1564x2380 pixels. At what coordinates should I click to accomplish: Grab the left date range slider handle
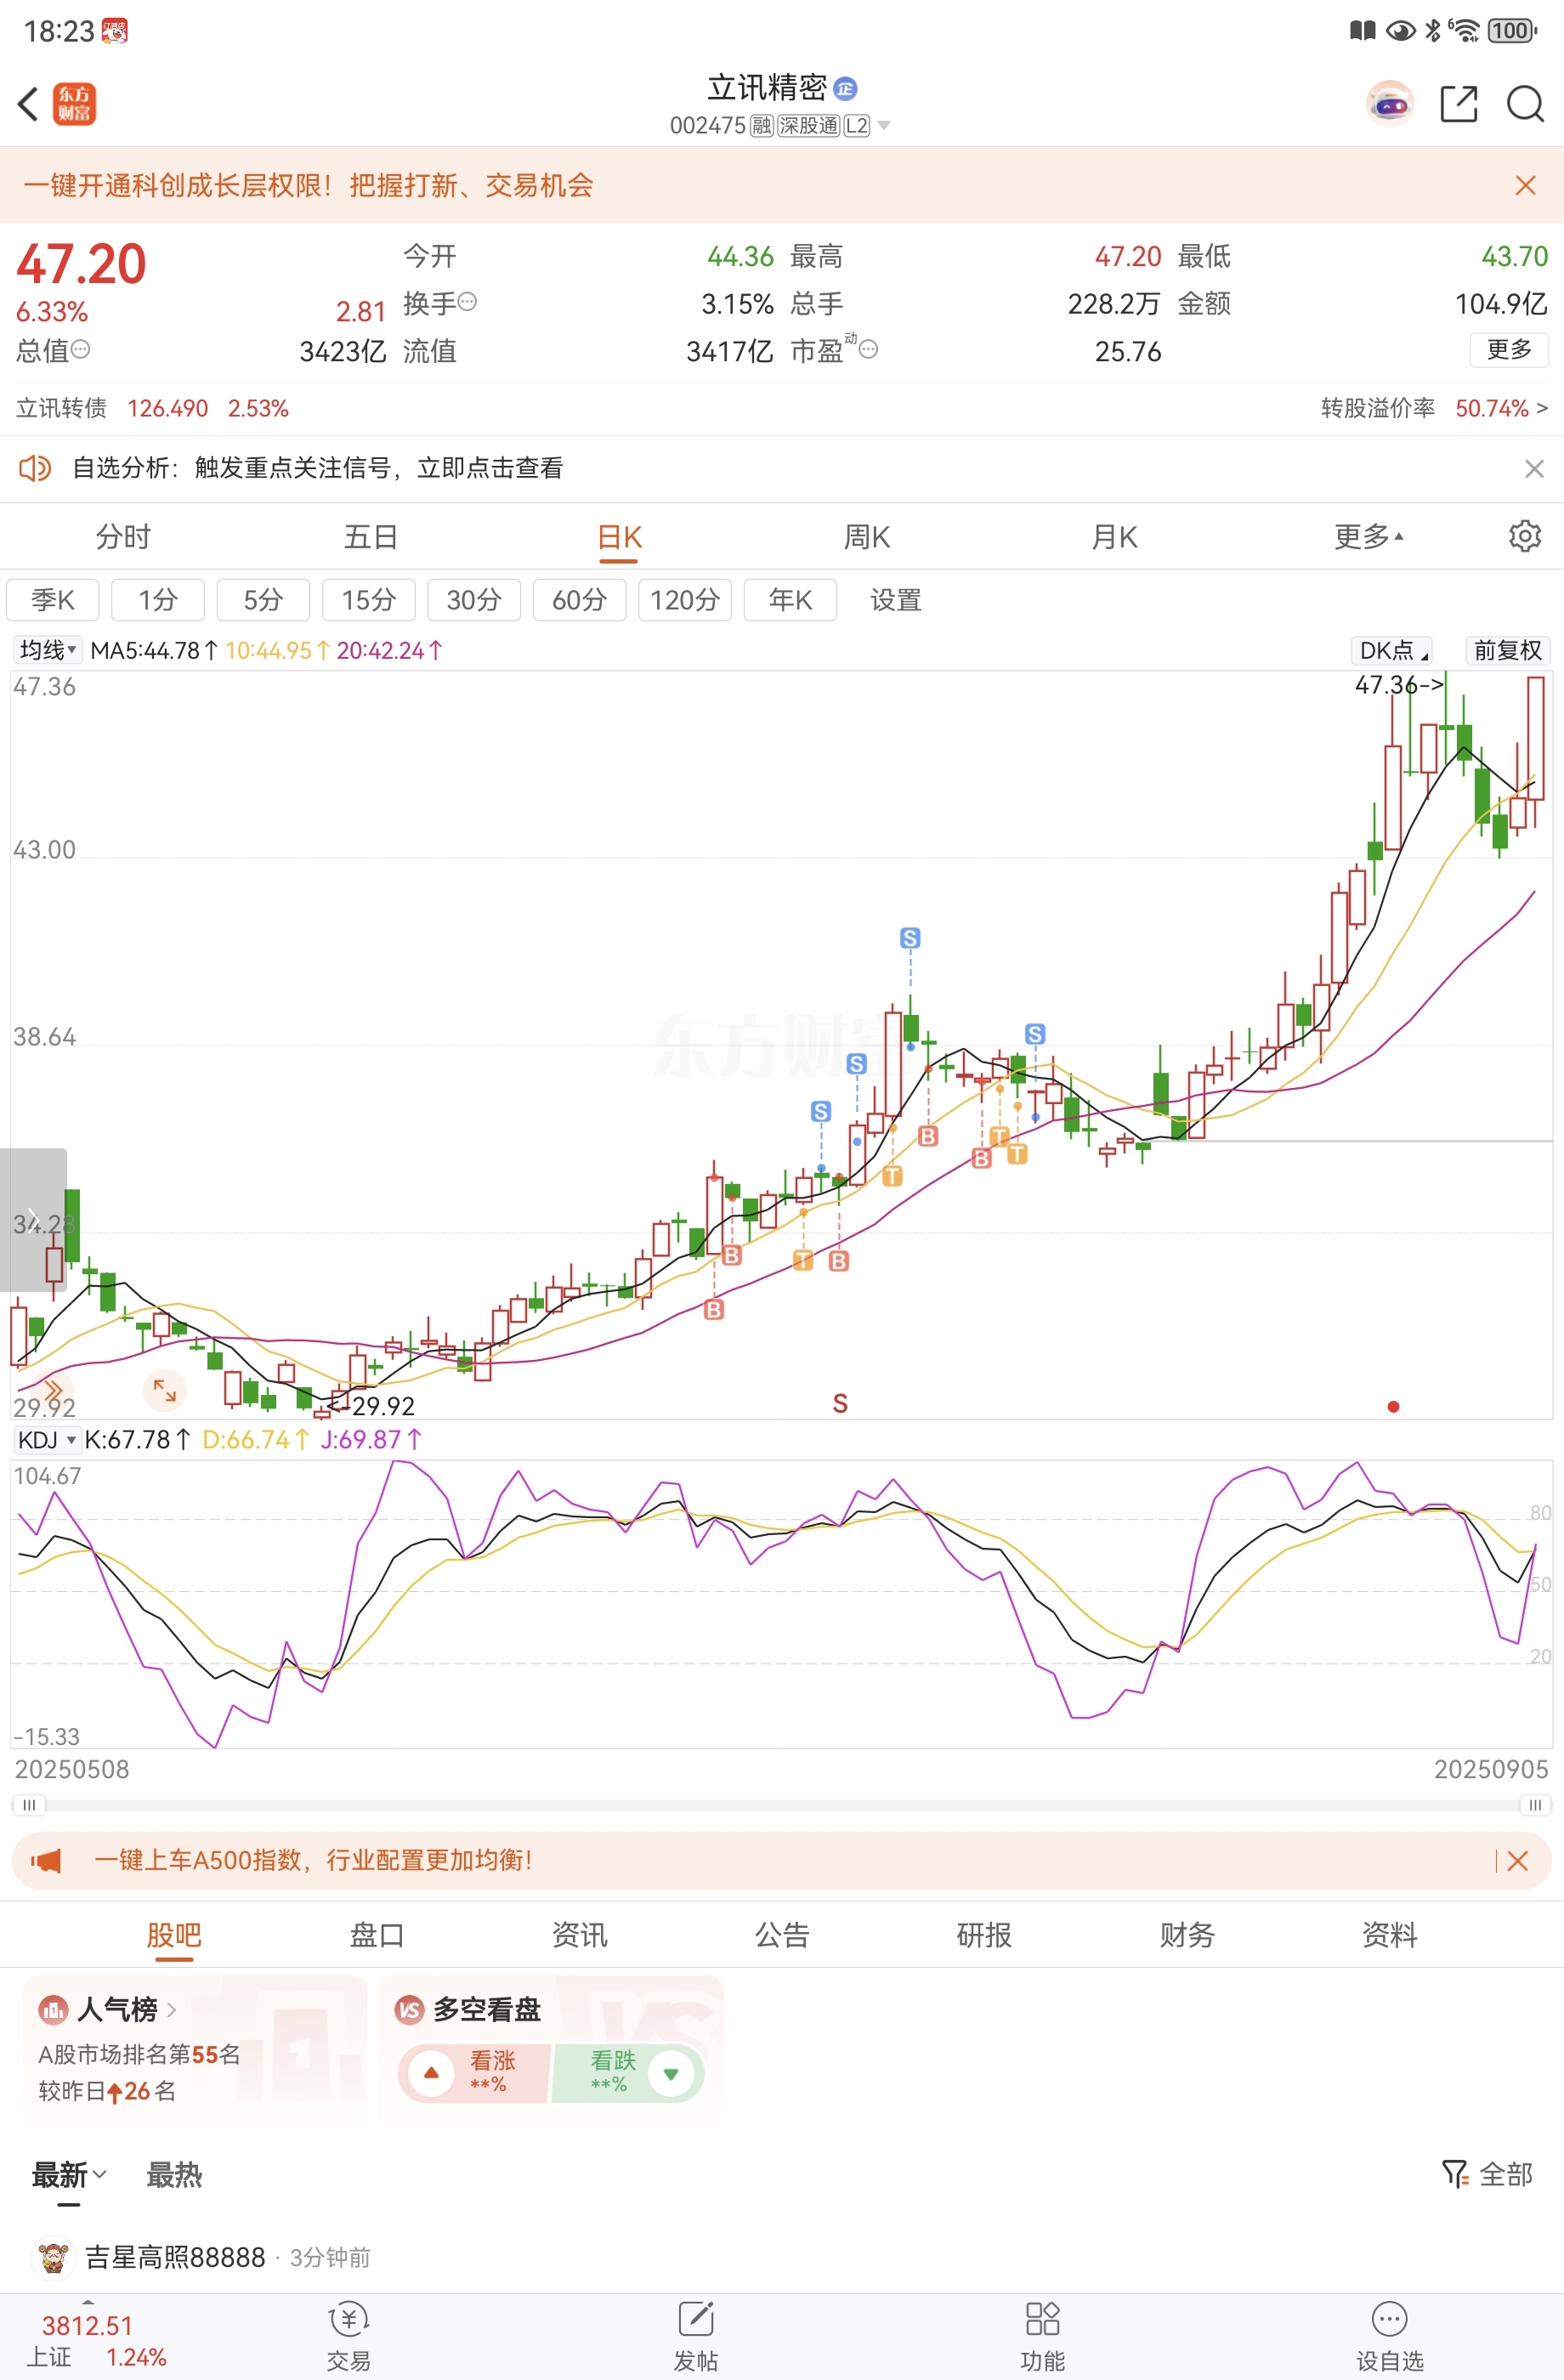(x=29, y=1805)
